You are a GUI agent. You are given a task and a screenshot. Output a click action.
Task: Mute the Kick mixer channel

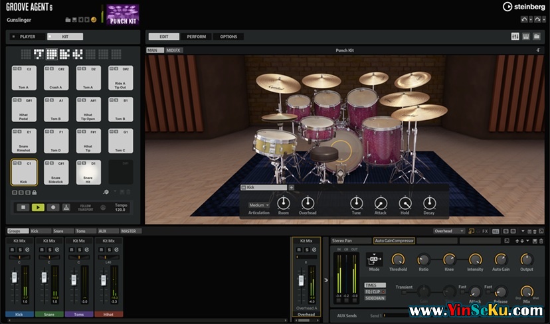pos(12,249)
